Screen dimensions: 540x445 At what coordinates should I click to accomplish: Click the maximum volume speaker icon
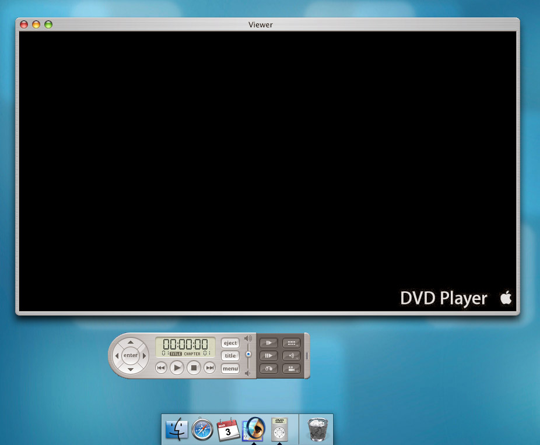tap(248, 338)
